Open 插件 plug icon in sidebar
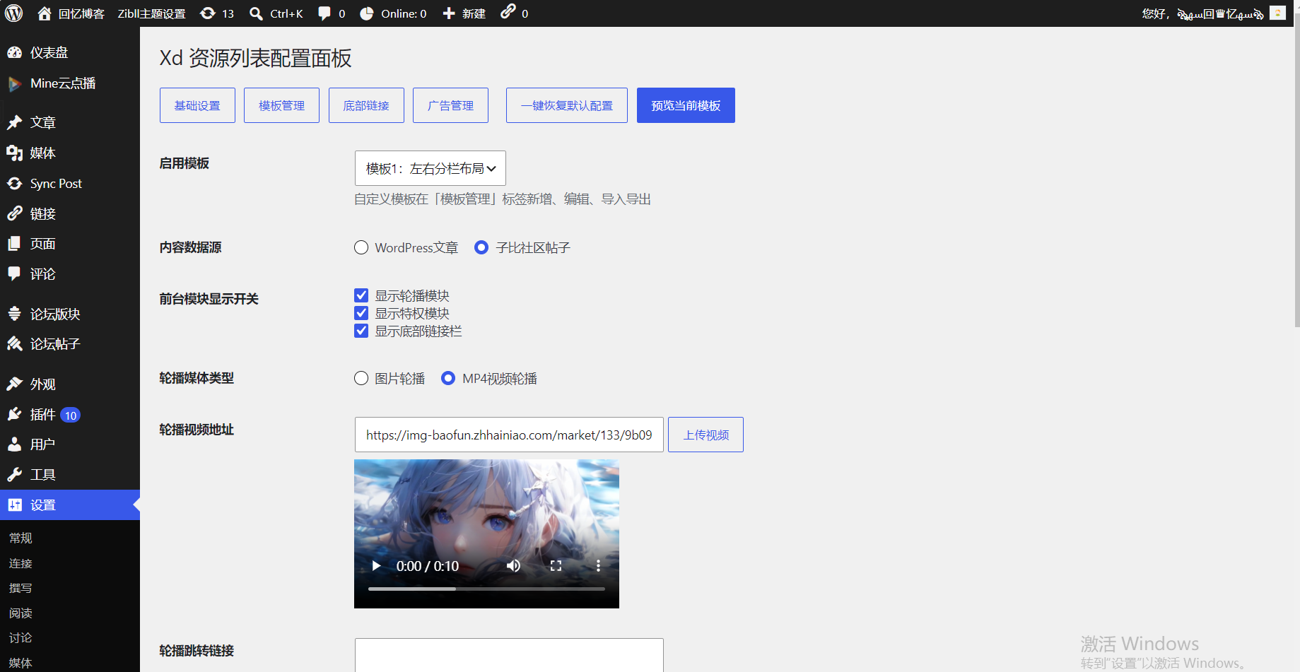The height and width of the screenshot is (672, 1300). tap(14, 414)
